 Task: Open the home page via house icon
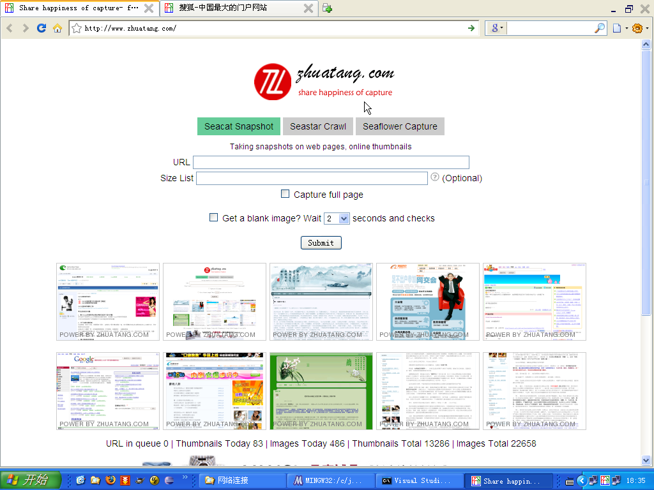(x=57, y=28)
